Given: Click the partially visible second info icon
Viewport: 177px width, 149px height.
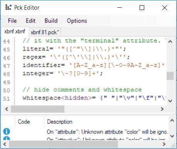Looking at the screenshot, I should click(6, 138).
